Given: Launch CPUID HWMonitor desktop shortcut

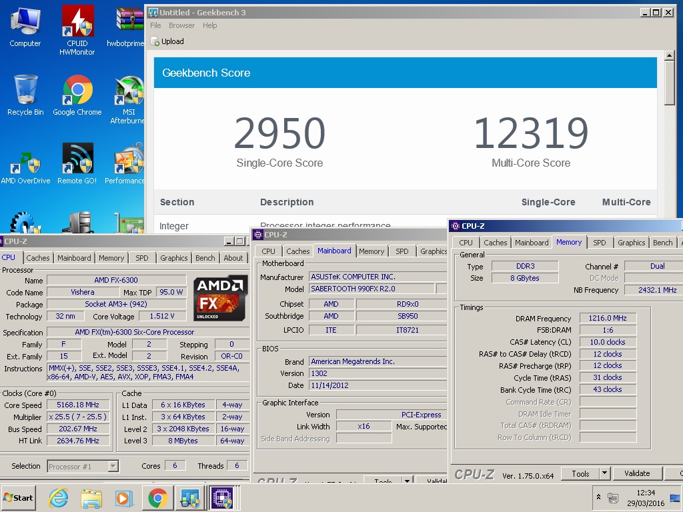Looking at the screenshot, I should pos(77,29).
